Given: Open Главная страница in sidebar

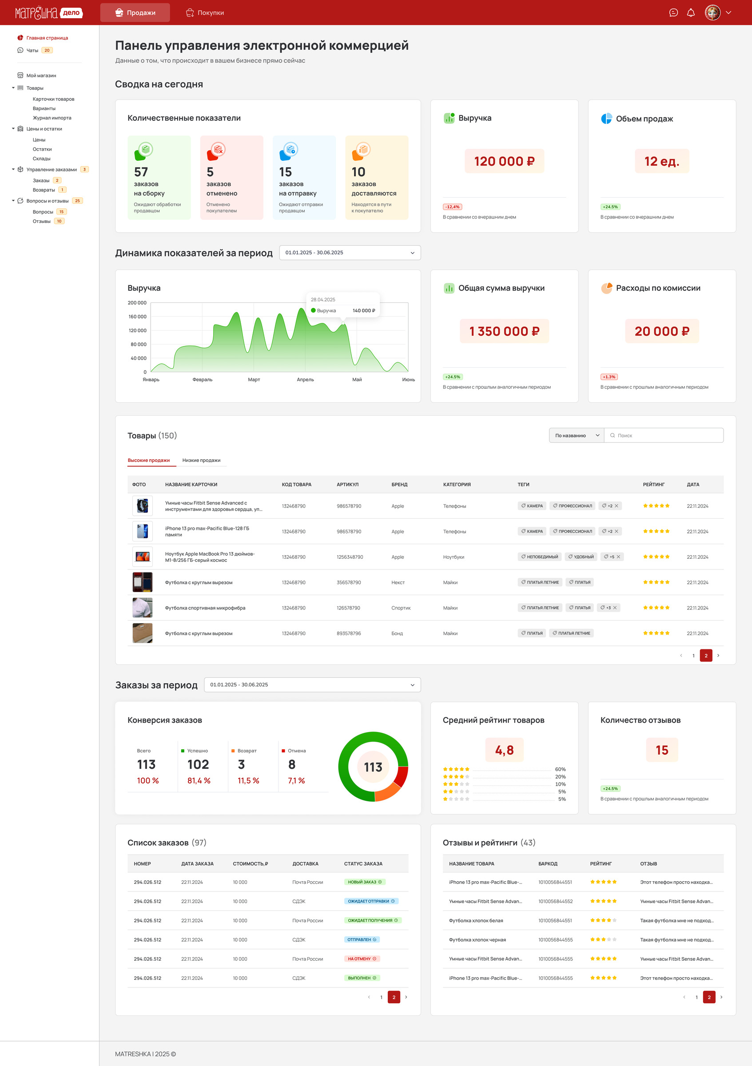Looking at the screenshot, I should [47, 38].
